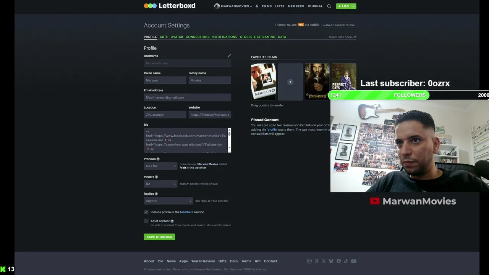This screenshot has width=489, height=275.
Task: Add a favorite film in the empty slot
Action: [290, 82]
